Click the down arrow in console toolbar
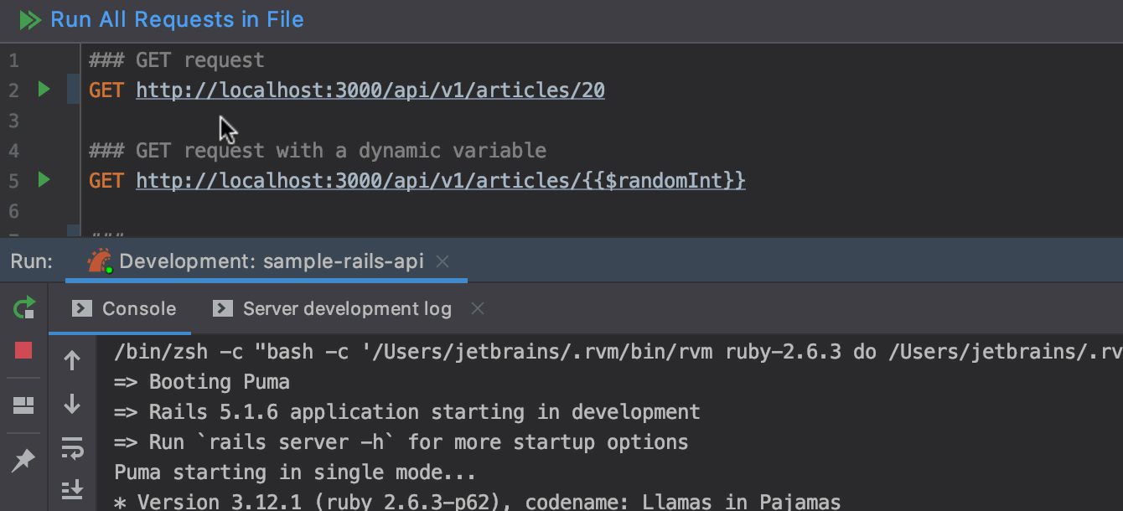Screen dimensions: 1123x511 click(72, 405)
